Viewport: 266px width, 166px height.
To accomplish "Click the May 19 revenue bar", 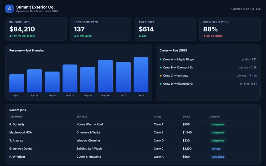I will pos(88,80).
